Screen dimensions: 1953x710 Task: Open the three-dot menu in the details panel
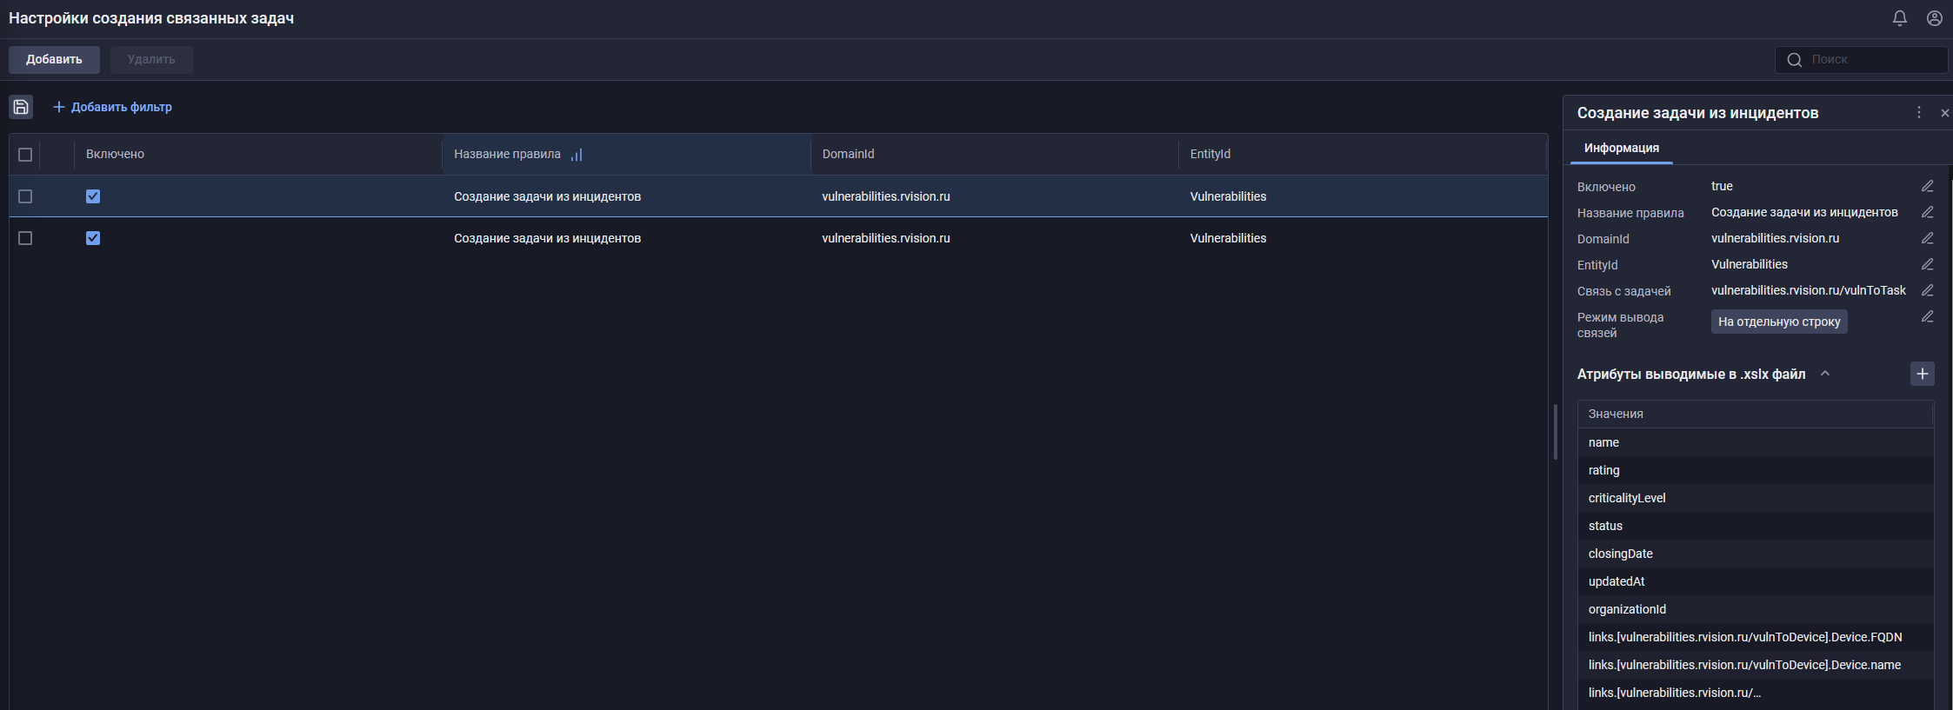[1919, 113]
